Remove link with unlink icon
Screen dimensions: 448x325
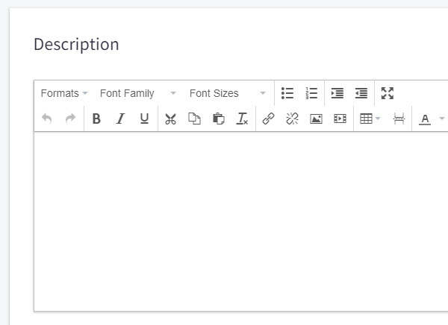point(292,119)
